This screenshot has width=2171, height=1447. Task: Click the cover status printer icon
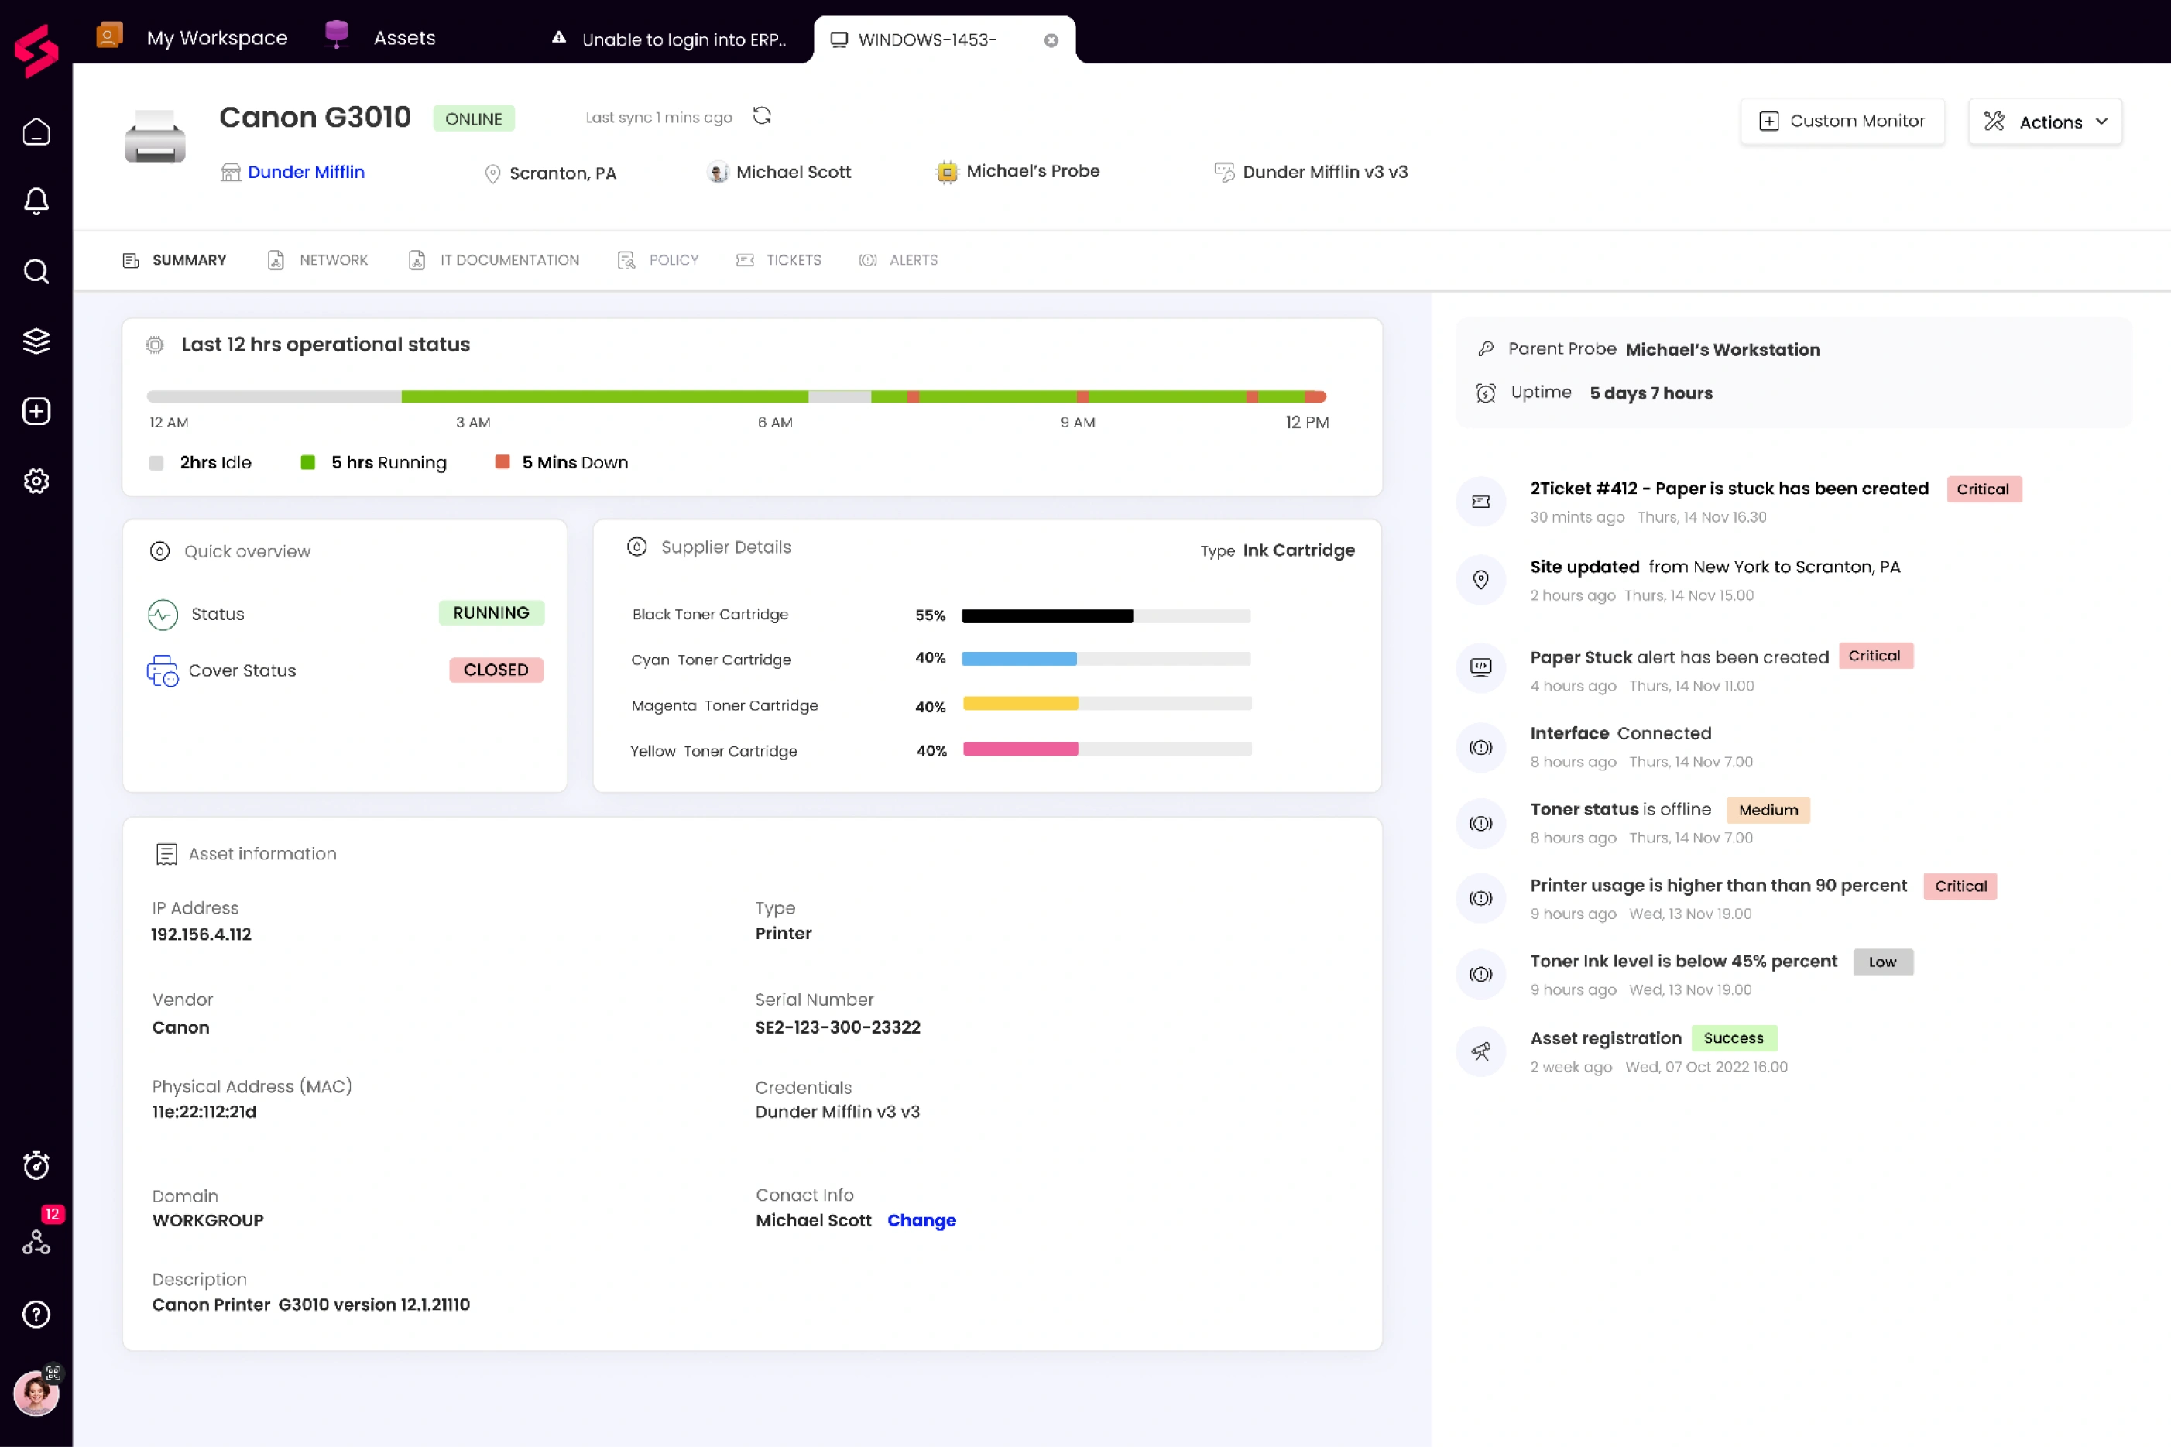(163, 671)
